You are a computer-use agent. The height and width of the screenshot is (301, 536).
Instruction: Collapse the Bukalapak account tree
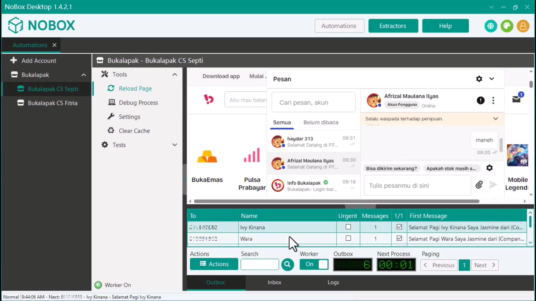84,75
